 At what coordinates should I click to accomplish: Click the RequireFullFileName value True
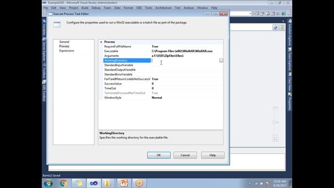coord(155,46)
